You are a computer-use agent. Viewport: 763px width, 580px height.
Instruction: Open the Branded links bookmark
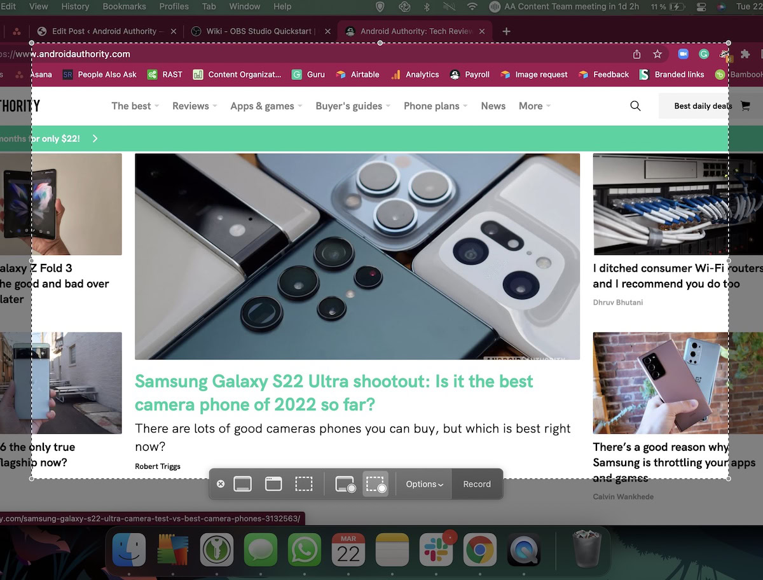coord(672,74)
